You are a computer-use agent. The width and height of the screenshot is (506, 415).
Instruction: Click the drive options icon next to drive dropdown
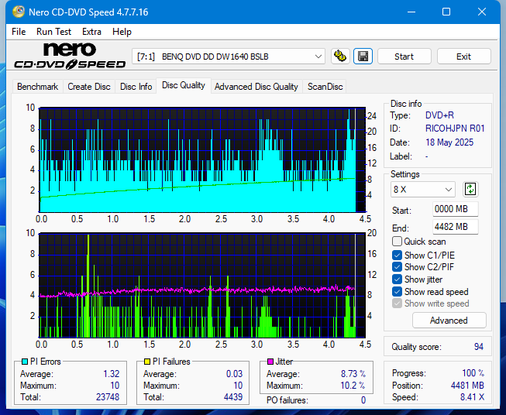click(339, 57)
